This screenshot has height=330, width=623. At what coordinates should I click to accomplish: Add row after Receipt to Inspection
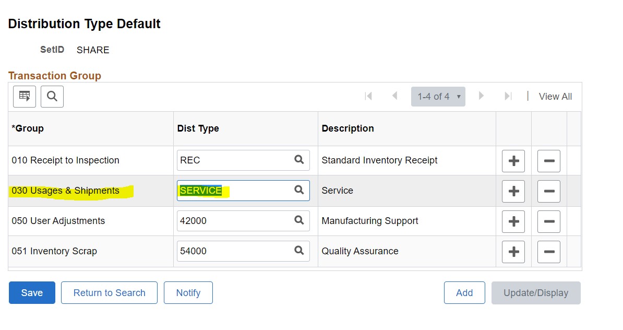coord(513,160)
